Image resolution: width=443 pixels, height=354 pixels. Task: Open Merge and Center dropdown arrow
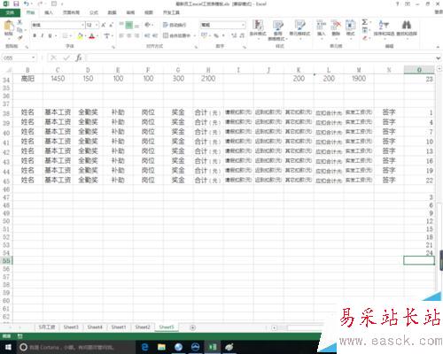pyautogui.click(x=195, y=35)
